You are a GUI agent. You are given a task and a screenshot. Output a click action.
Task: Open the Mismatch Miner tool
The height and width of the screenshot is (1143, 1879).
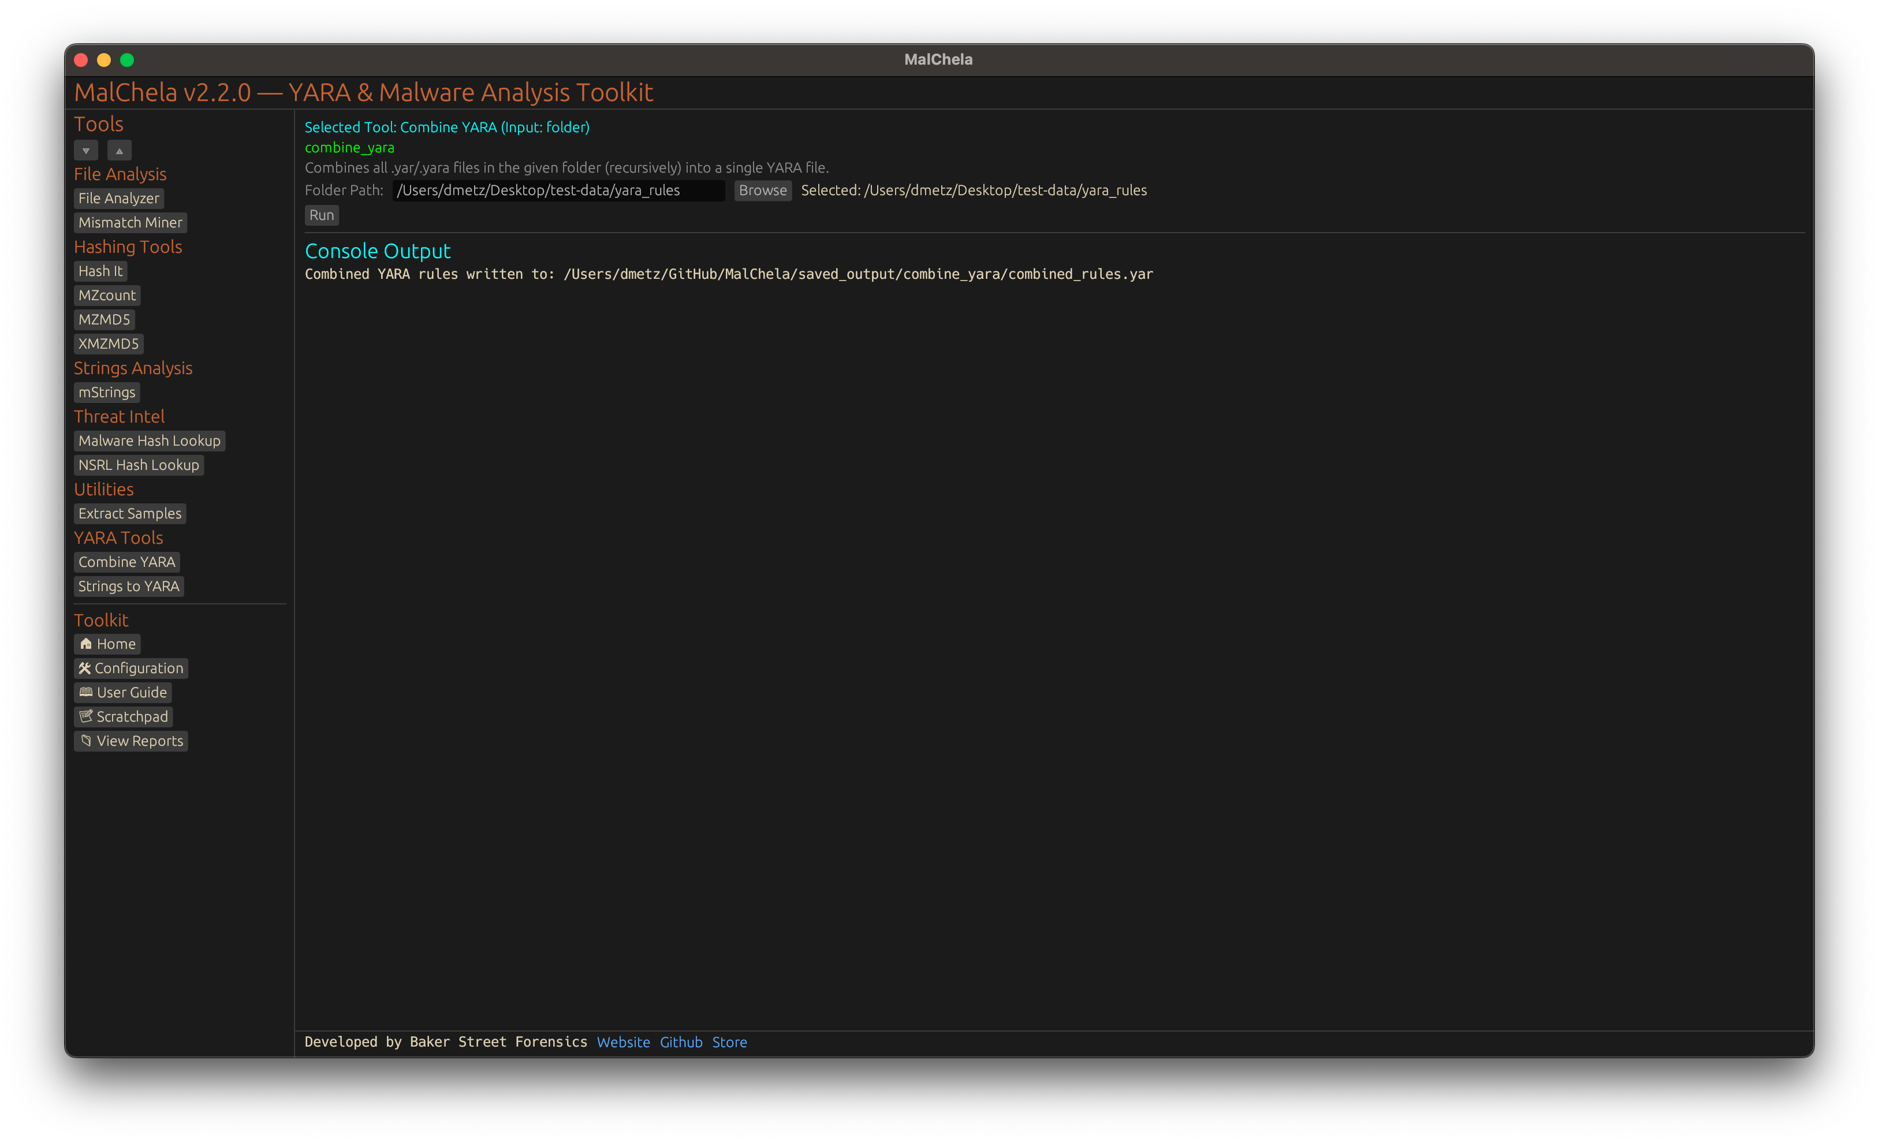tap(130, 223)
